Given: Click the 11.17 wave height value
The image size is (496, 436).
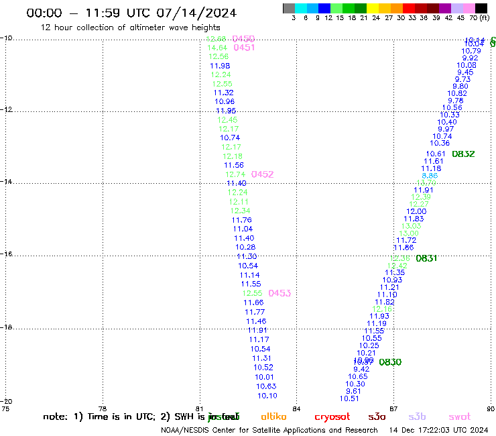Looking at the screenshot, I should pyautogui.click(x=259, y=339).
